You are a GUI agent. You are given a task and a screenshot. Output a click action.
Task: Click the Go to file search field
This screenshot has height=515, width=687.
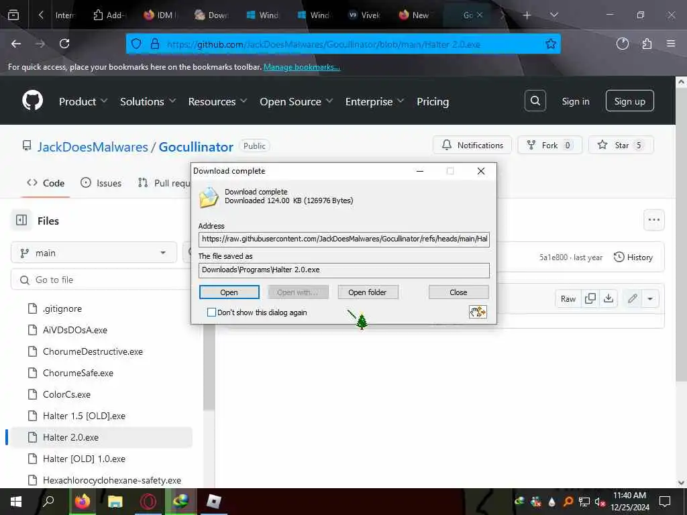pyautogui.click(x=101, y=280)
